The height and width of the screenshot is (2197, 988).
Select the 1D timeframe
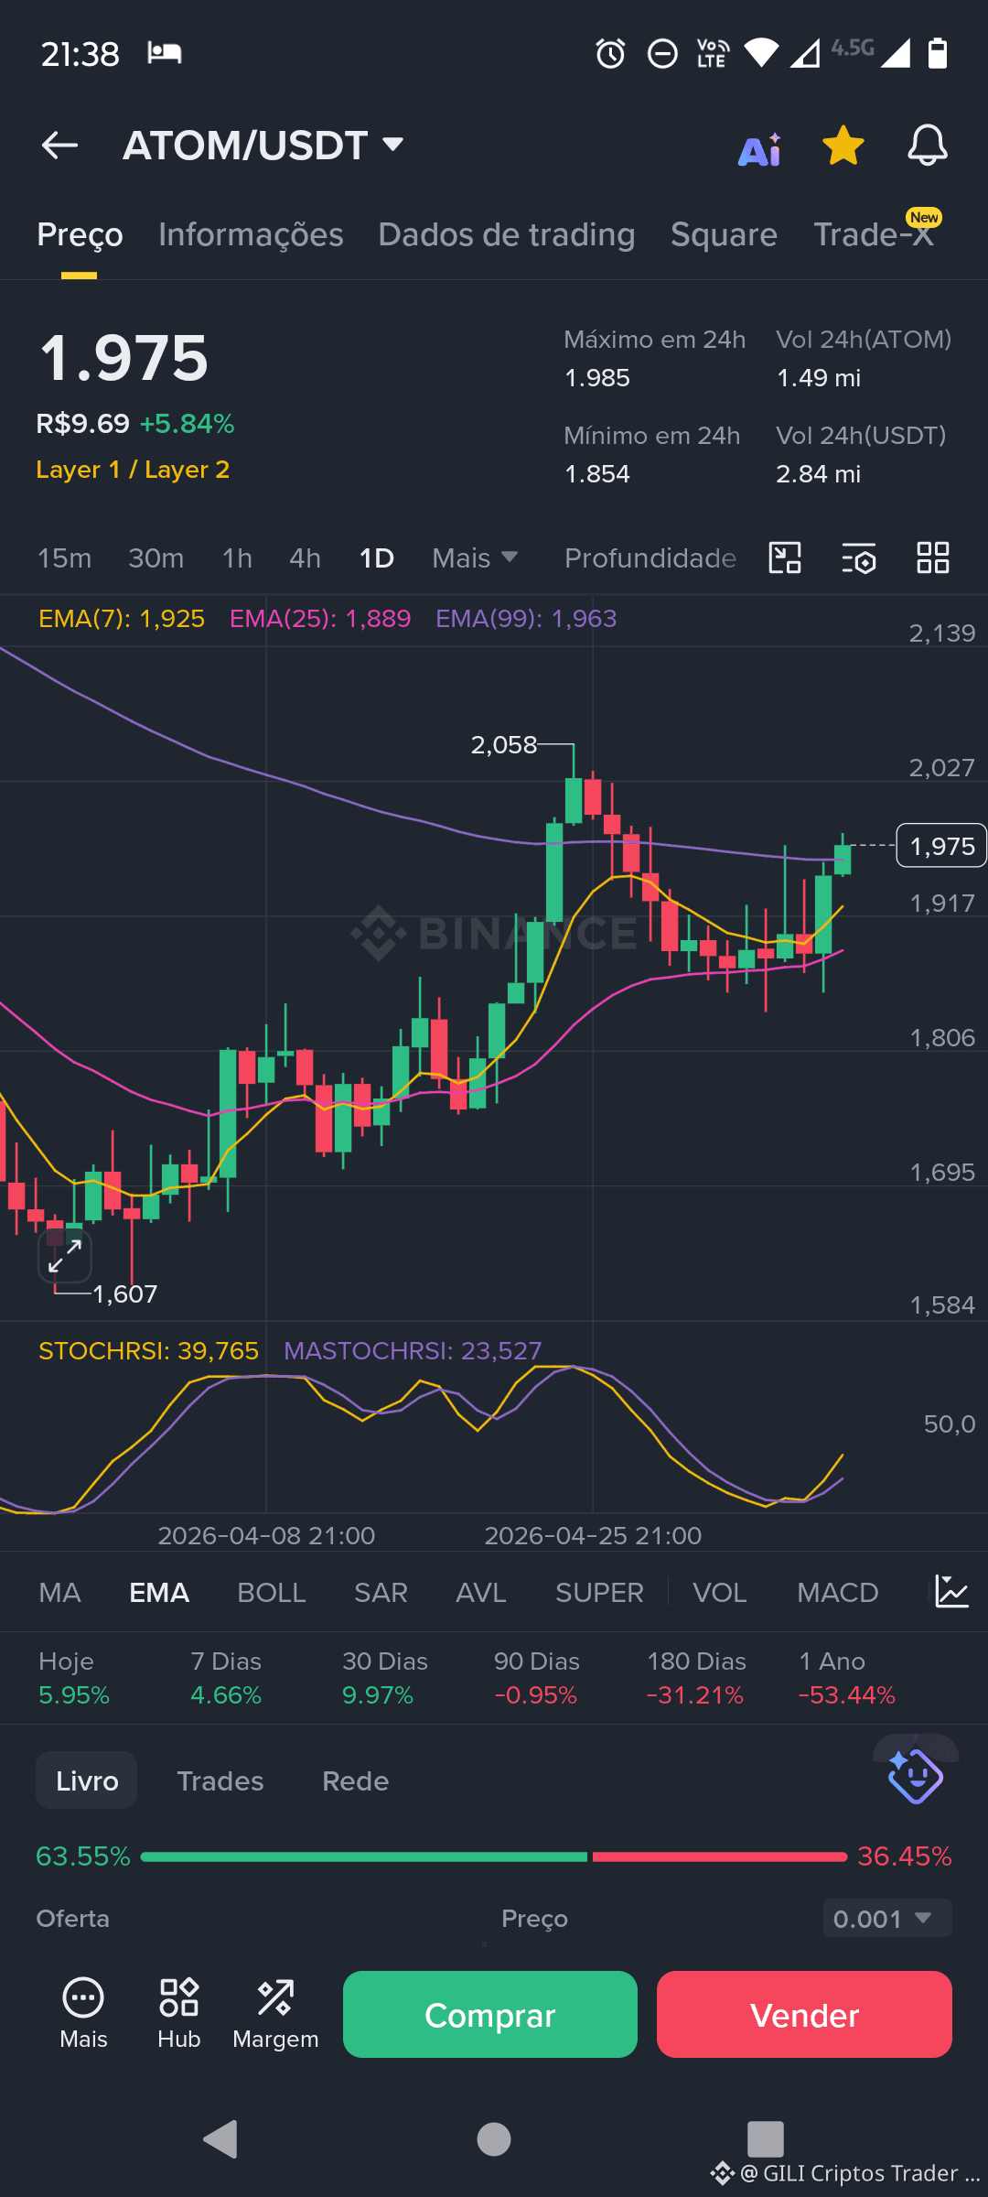[x=376, y=558]
